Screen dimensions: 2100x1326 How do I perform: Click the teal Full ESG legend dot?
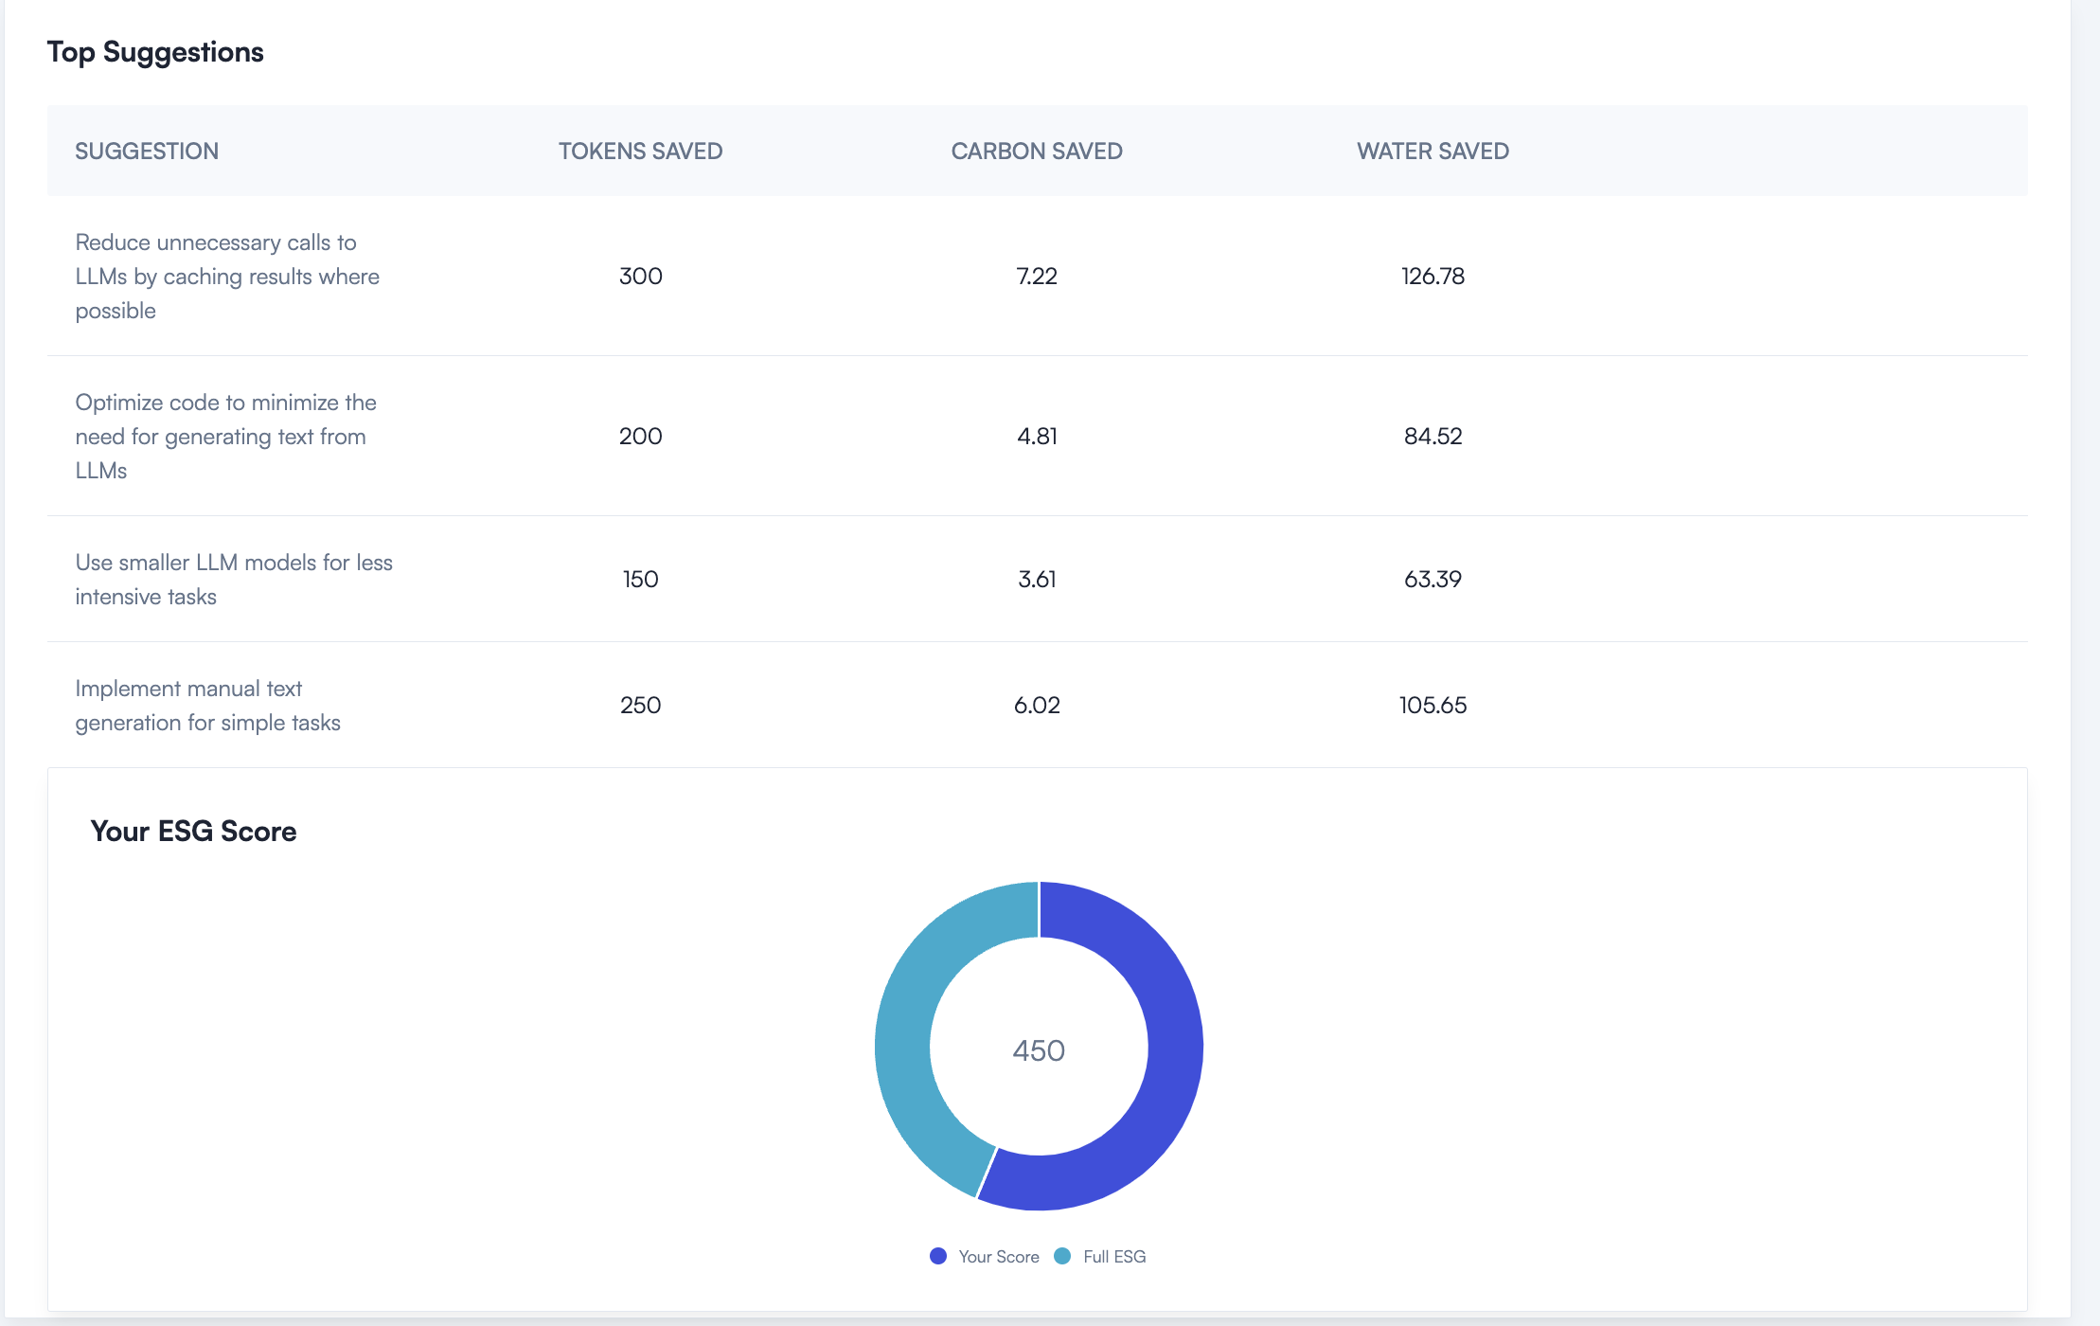[1062, 1256]
